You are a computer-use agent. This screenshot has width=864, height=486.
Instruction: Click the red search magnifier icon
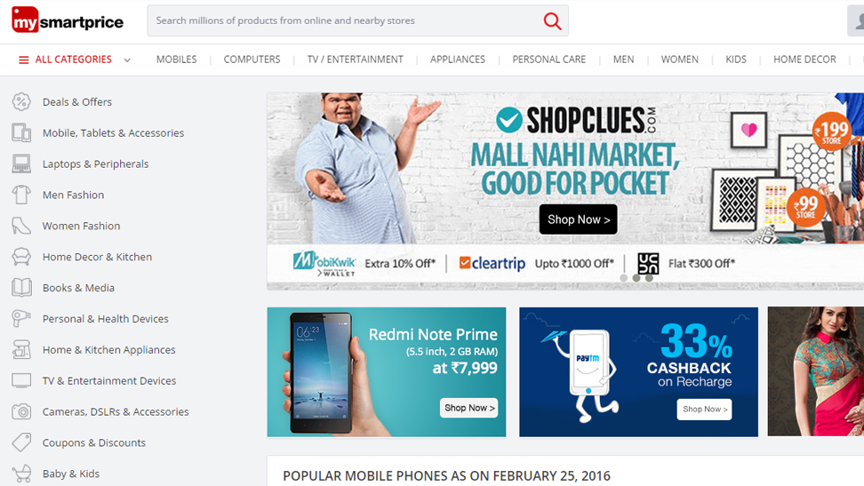tap(552, 21)
